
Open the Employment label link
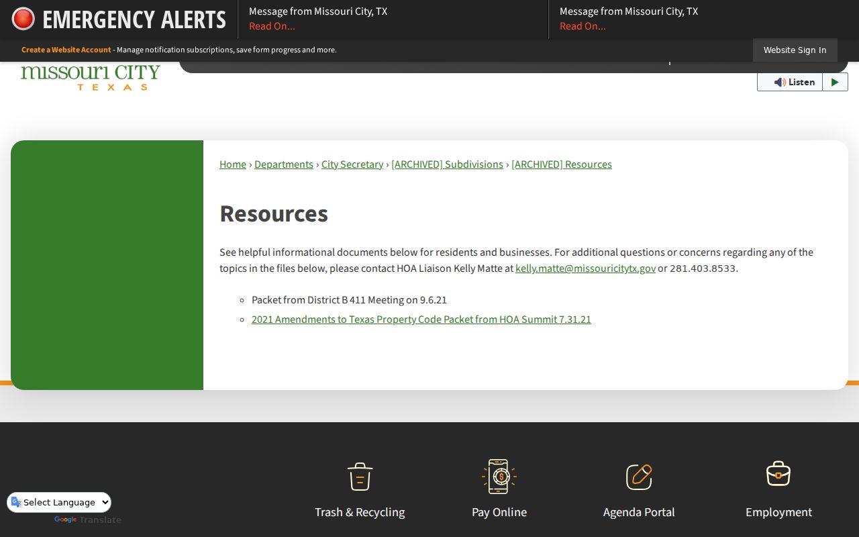coord(778,512)
